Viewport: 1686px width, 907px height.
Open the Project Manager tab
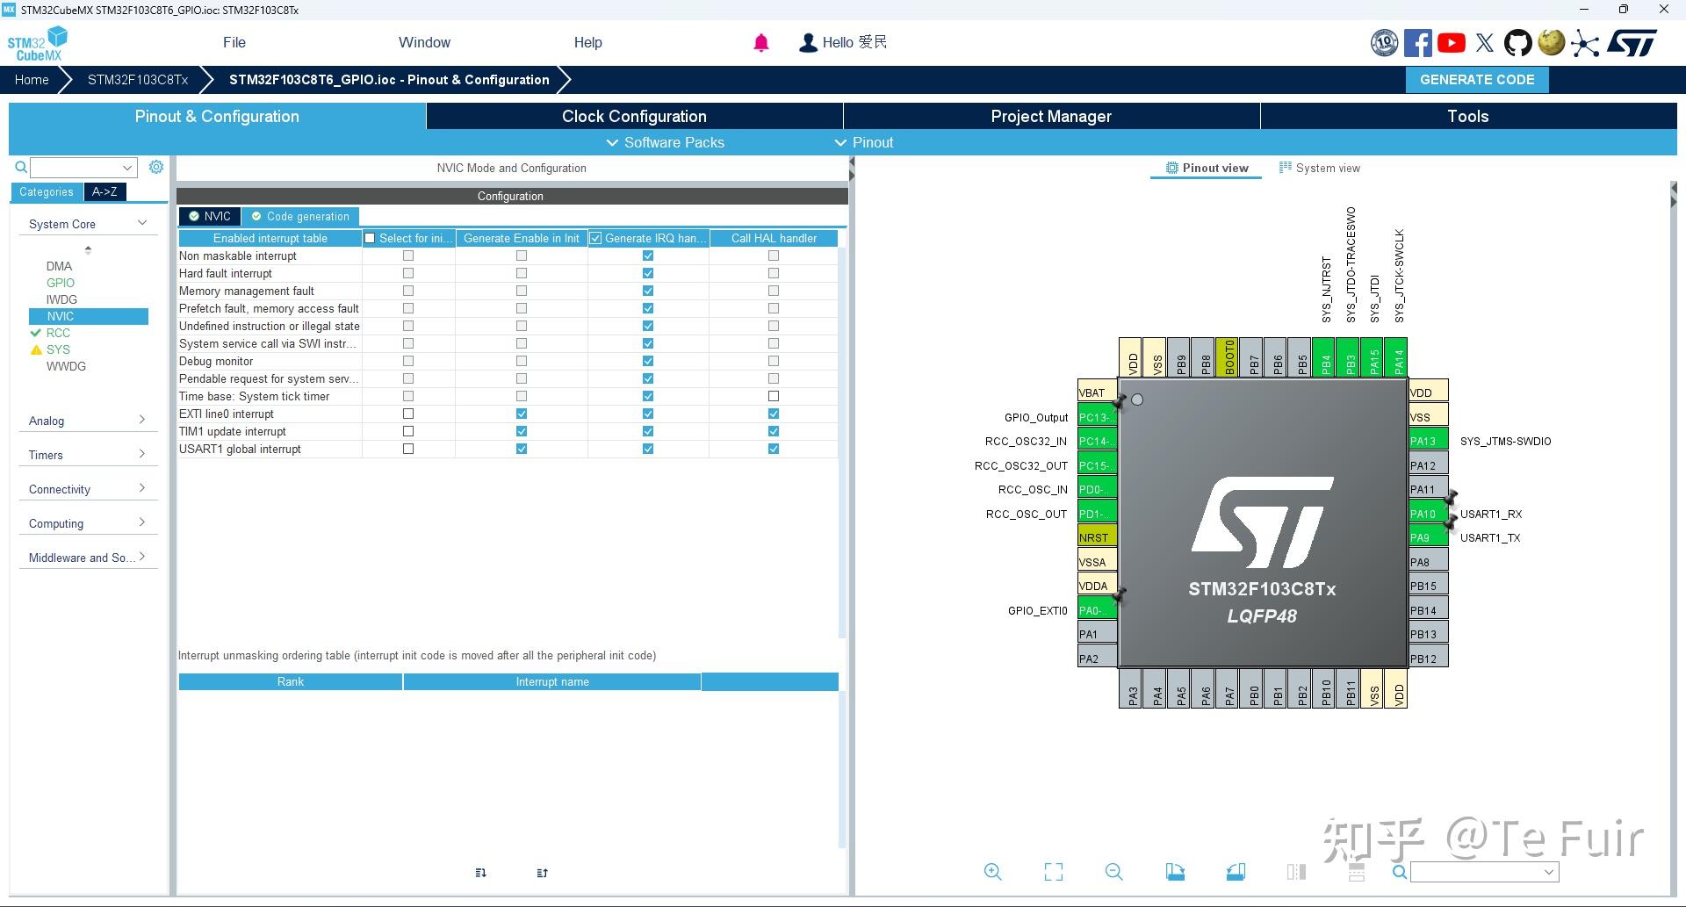coord(1050,116)
